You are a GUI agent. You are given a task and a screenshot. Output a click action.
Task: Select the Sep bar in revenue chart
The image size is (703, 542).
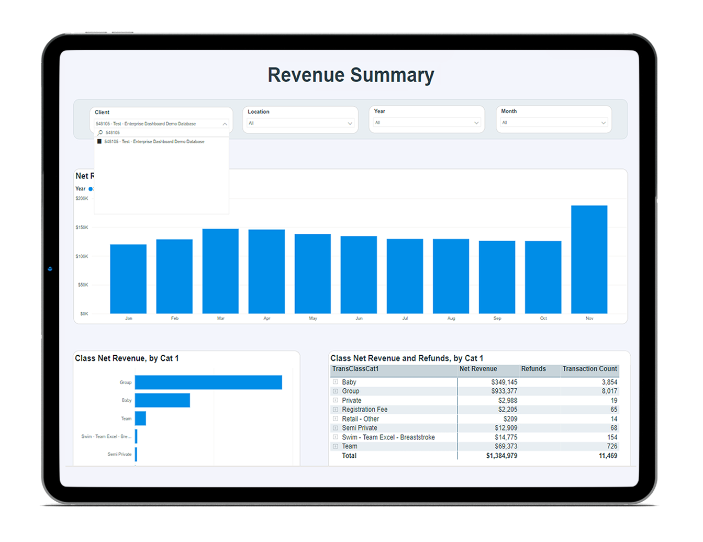click(x=497, y=277)
